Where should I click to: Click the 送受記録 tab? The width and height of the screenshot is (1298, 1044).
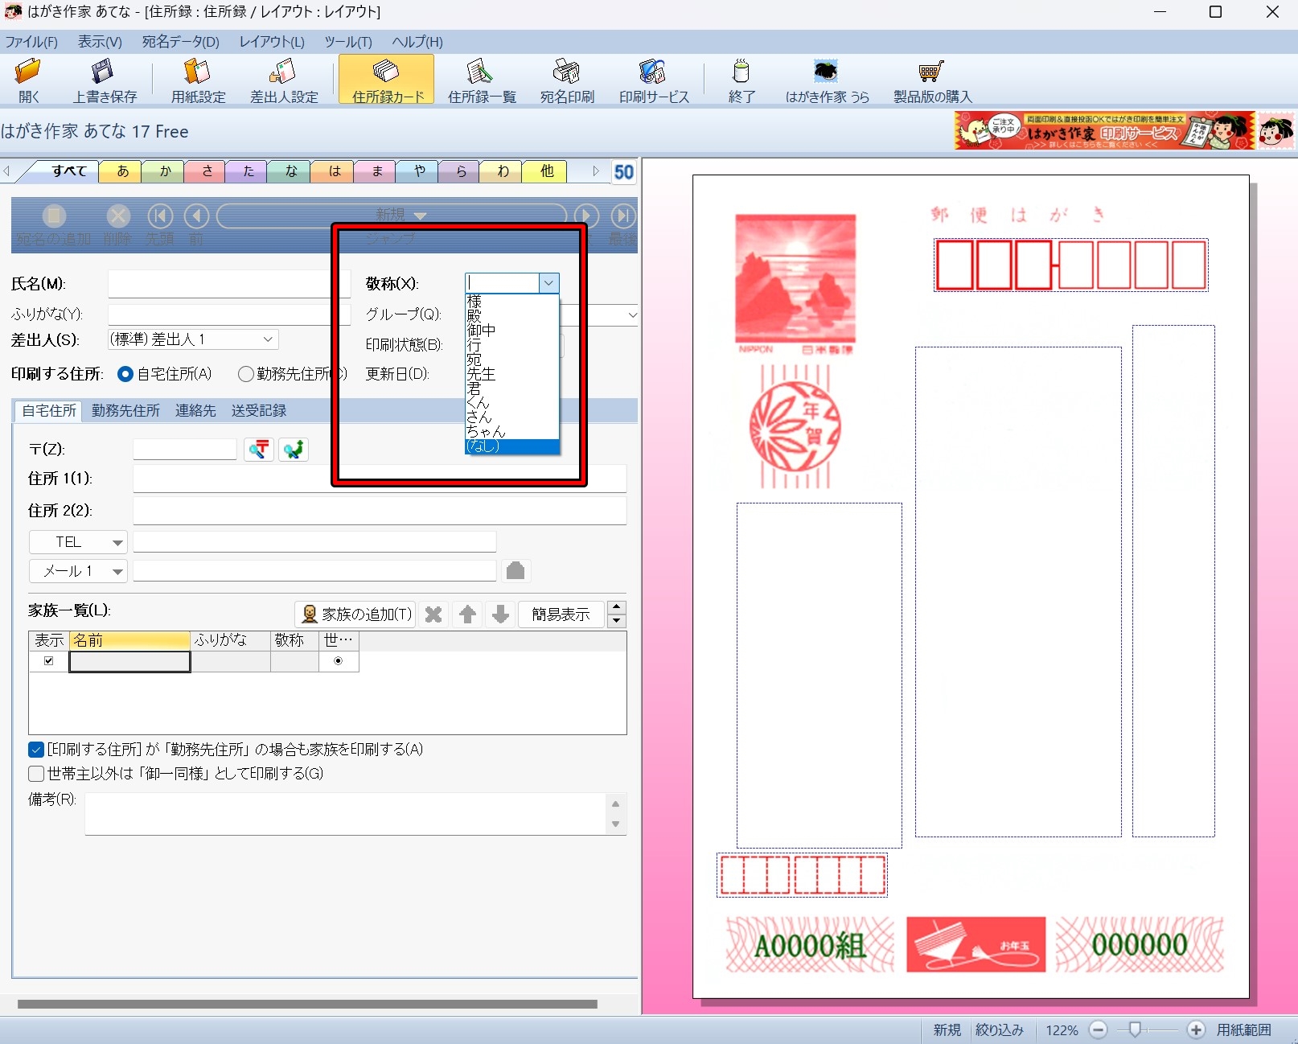tap(259, 411)
